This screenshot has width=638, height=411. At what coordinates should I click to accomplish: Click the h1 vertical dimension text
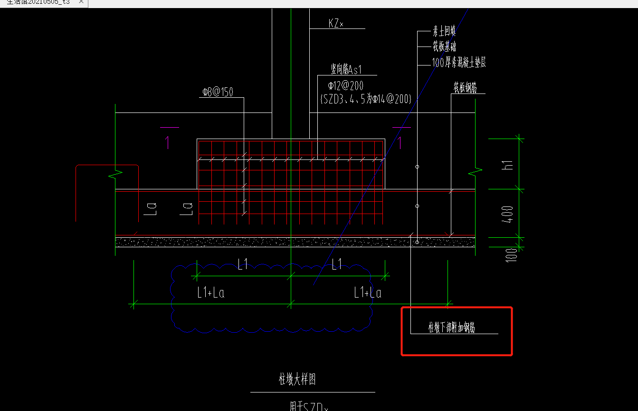point(508,165)
